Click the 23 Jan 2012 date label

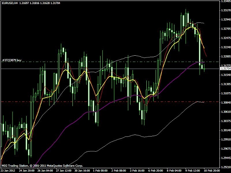pyautogui.click(x=8, y=171)
